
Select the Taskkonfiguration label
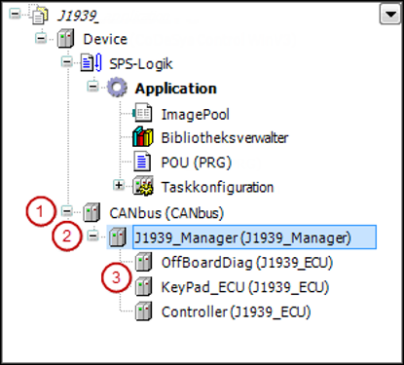click(217, 188)
